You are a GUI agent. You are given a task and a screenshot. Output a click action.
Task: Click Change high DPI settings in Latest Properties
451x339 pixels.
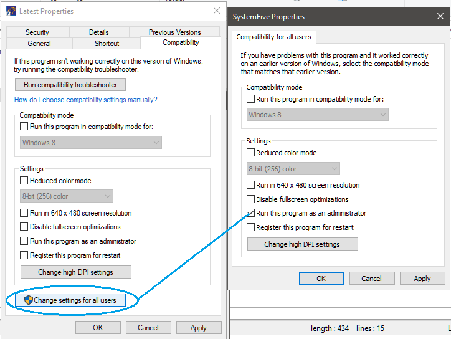pyautogui.click(x=76, y=272)
